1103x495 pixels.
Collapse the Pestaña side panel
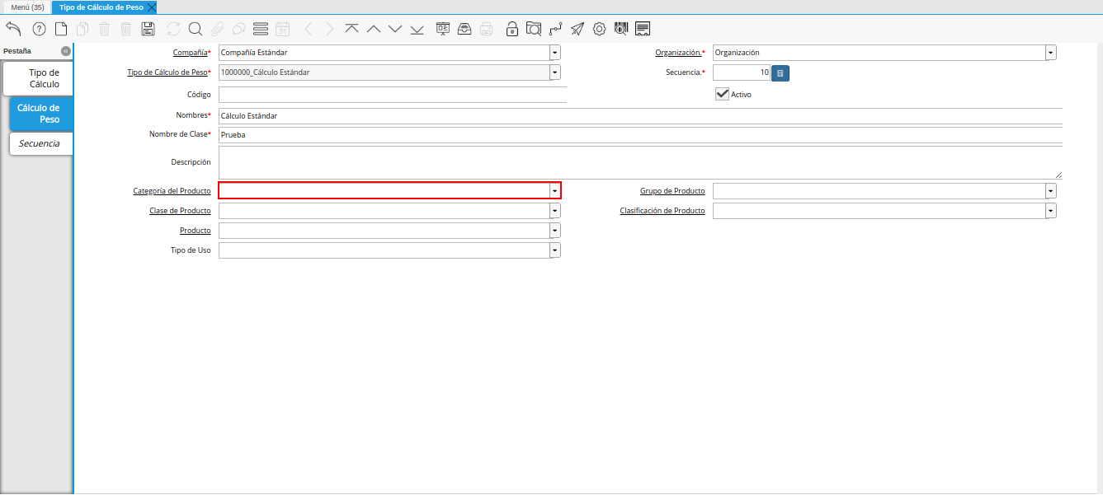[x=66, y=51]
